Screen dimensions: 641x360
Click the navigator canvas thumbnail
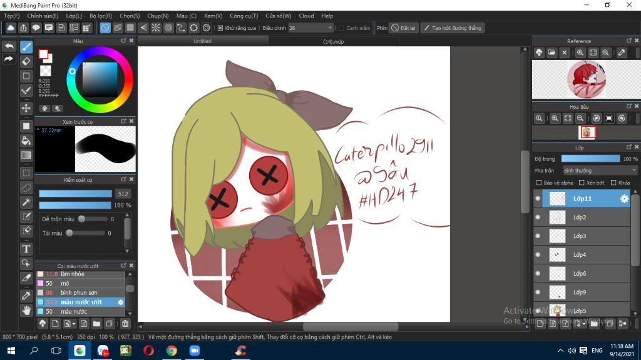click(x=587, y=132)
